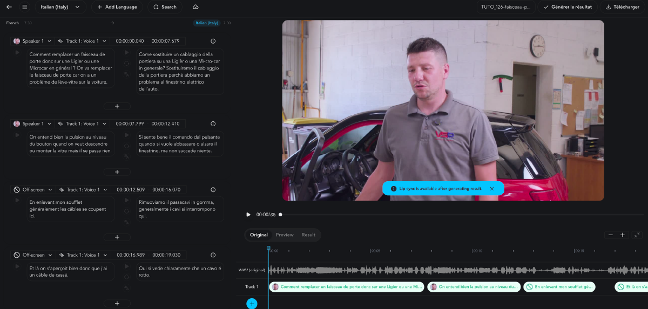Click the TUTO_126-faisceau project name

click(x=506, y=7)
